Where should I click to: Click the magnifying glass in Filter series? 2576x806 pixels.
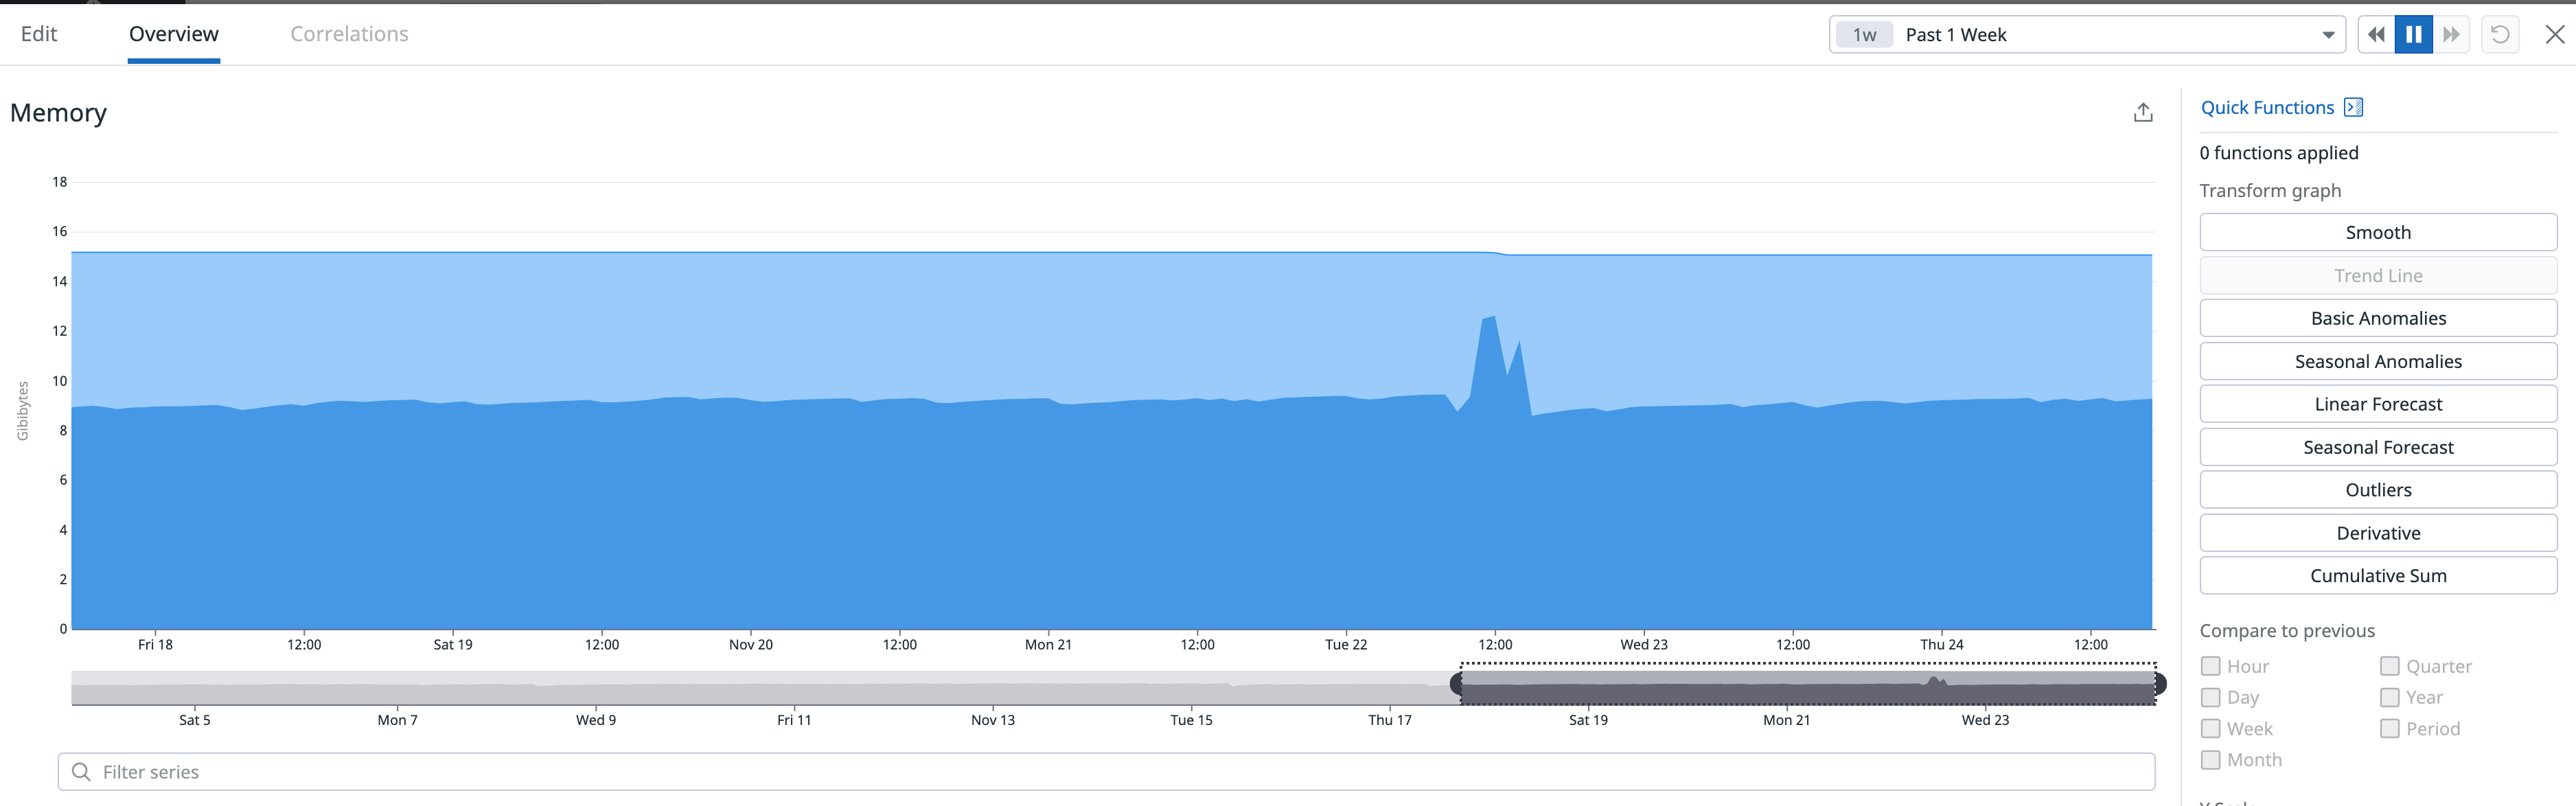(82, 771)
